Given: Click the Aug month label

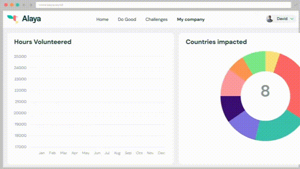Looking at the screenshot, I should tap(117, 153).
